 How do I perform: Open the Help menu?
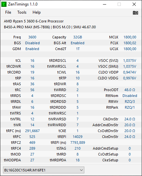pos(36,12)
